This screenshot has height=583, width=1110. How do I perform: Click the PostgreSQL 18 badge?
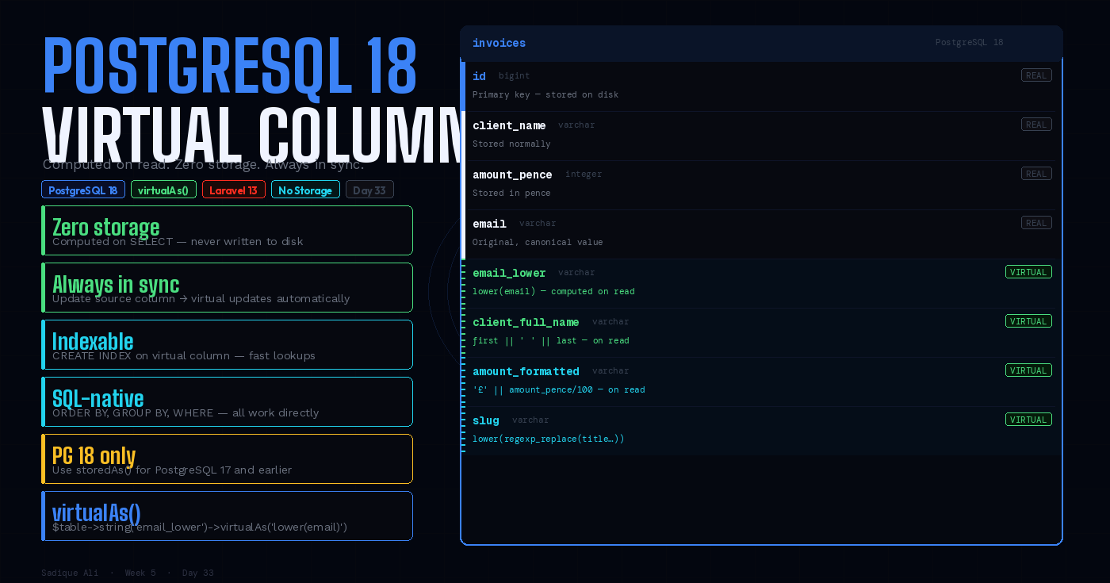[82, 190]
